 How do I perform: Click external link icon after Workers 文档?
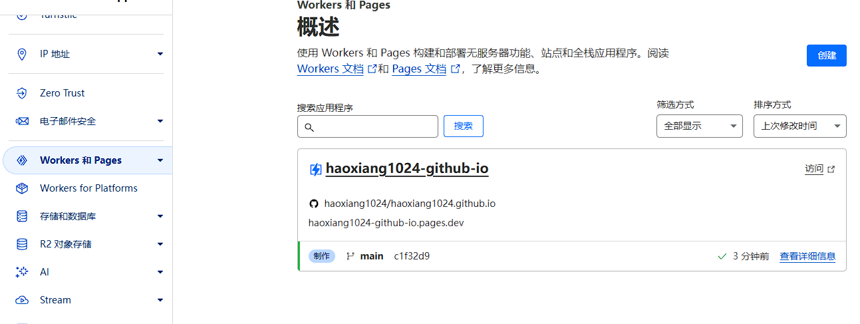[x=372, y=69]
